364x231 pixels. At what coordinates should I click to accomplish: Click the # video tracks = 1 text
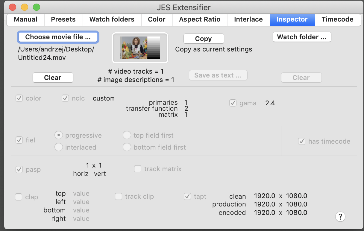(136, 72)
